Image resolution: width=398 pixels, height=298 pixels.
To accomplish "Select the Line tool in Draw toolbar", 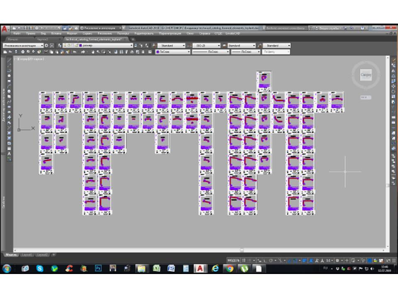I will pyautogui.click(x=9, y=60).
